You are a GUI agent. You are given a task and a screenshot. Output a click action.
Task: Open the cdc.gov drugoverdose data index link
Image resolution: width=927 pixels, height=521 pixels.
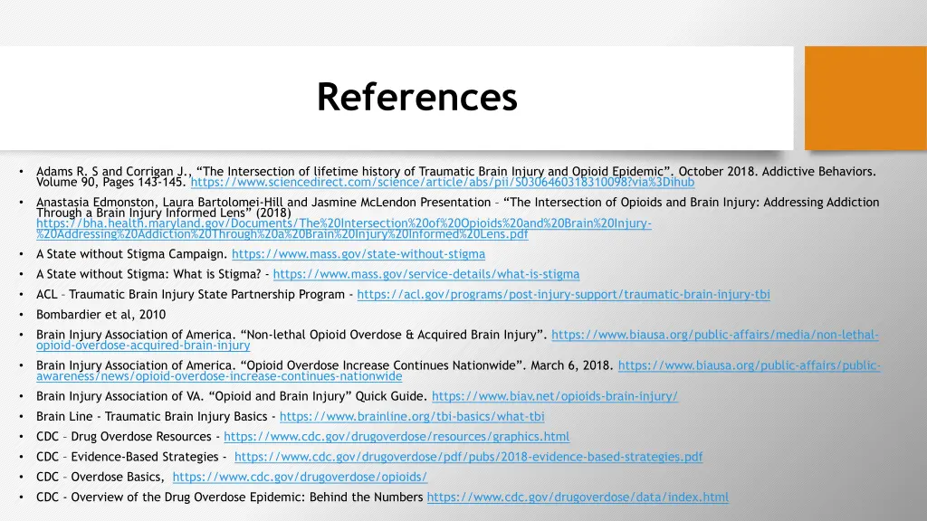click(578, 497)
